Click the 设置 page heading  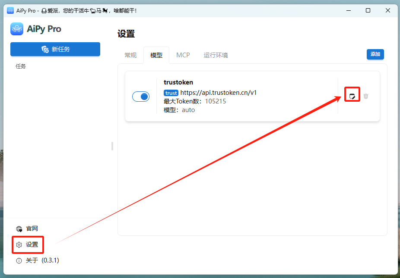(126, 34)
